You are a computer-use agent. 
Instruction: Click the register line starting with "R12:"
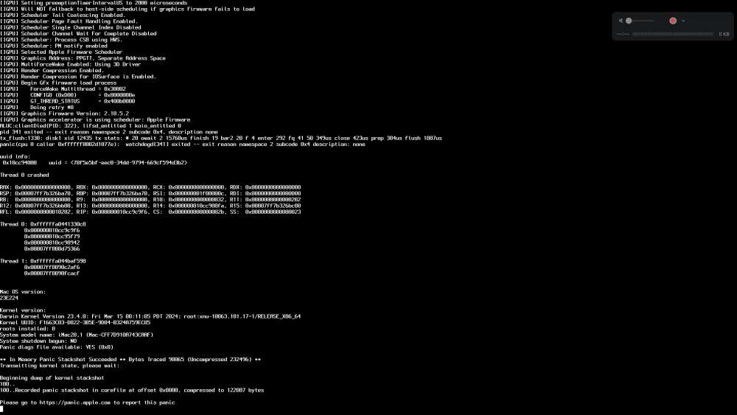[150, 206]
